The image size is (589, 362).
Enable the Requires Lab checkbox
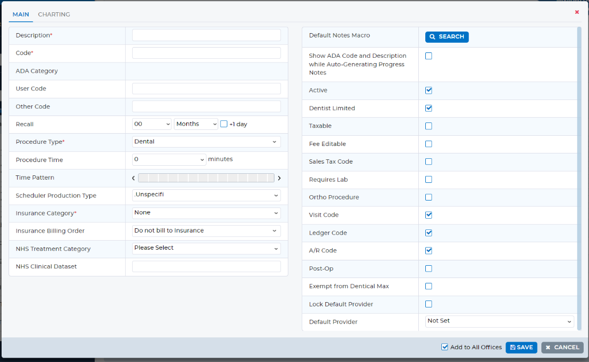(428, 179)
